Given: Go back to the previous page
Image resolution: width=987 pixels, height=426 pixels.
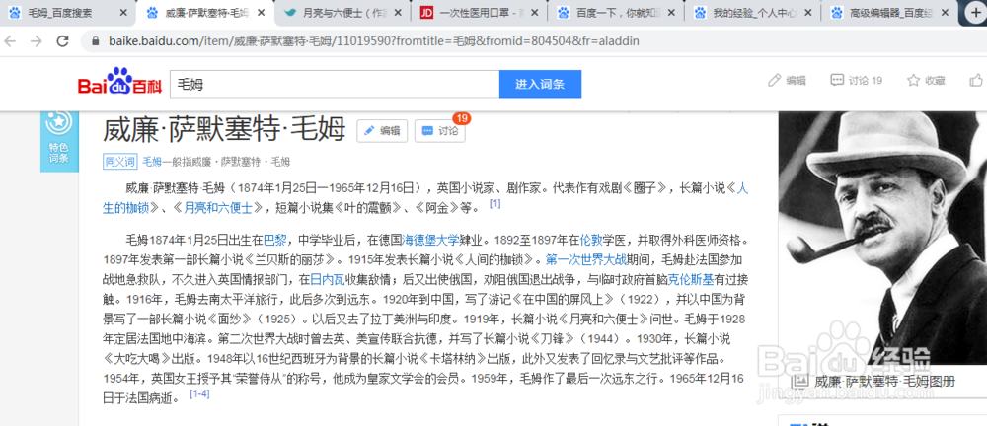Looking at the screenshot, I should pos(11,41).
